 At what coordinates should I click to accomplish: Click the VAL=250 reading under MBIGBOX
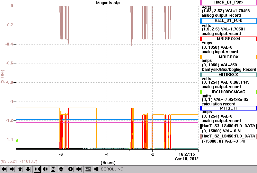click(x=229, y=65)
